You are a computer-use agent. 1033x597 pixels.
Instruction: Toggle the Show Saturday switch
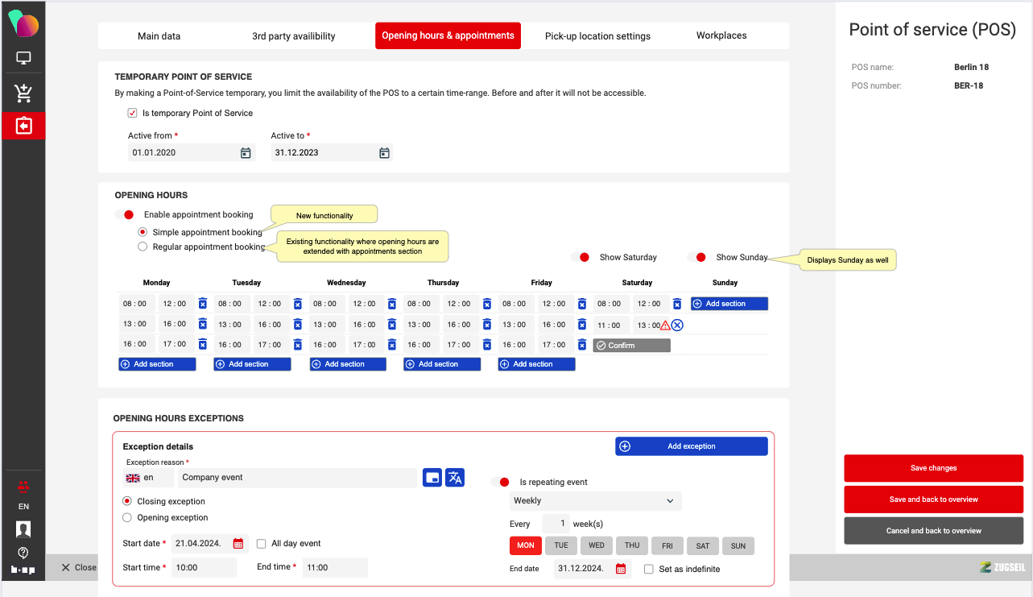click(x=581, y=257)
